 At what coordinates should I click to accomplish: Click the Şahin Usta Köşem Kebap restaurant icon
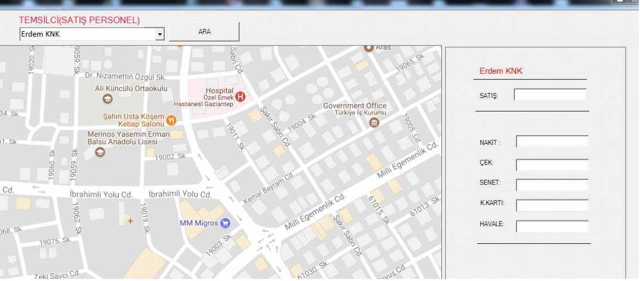coord(171,120)
